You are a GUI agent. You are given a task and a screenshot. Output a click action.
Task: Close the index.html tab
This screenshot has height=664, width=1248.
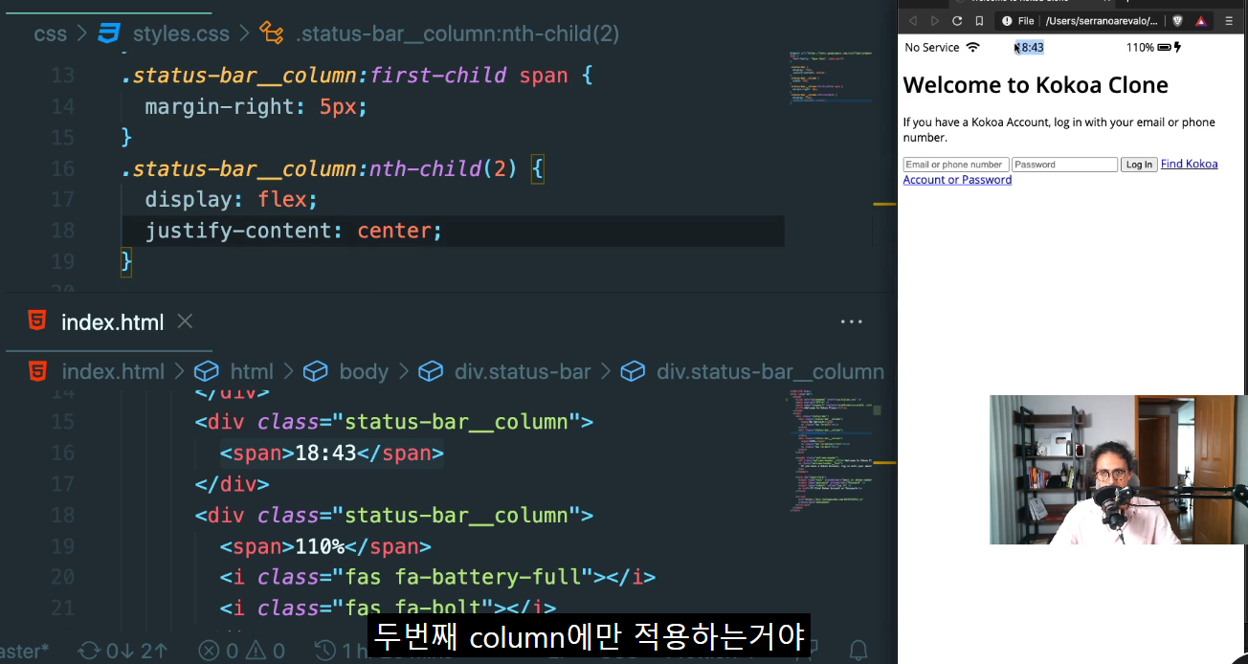tap(185, 321)
